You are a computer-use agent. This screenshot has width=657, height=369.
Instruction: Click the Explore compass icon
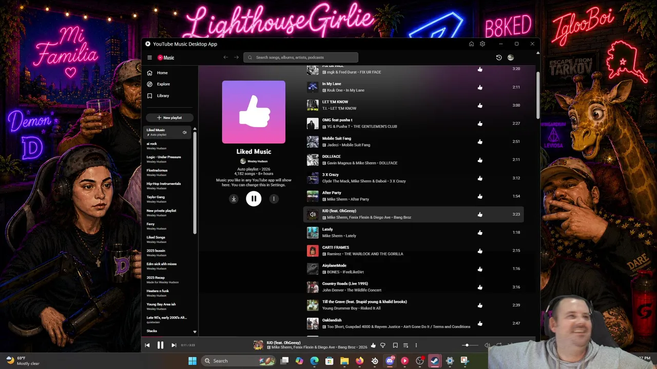[149, 84]
